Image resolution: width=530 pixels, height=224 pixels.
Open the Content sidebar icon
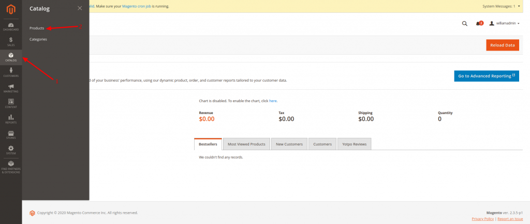tap(11, 103)
